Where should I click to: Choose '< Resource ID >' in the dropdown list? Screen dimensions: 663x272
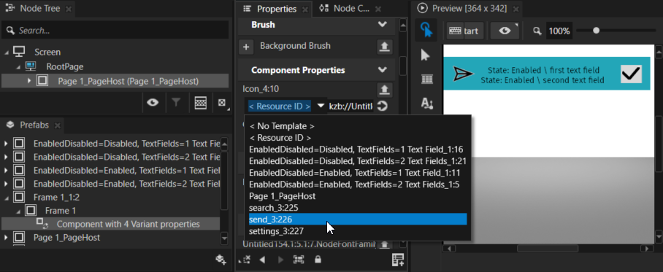[x=280, y=138]
